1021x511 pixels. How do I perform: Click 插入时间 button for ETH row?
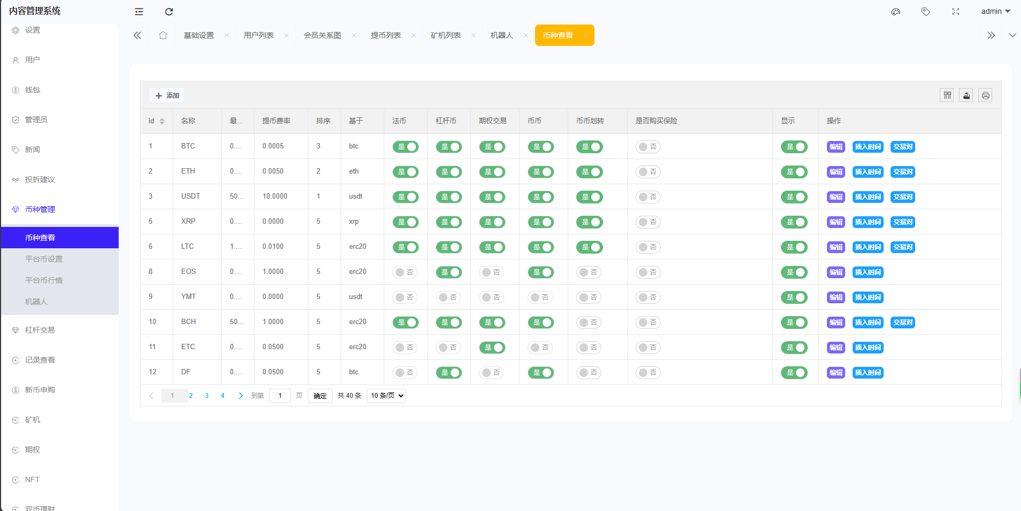tap(868, 172)
